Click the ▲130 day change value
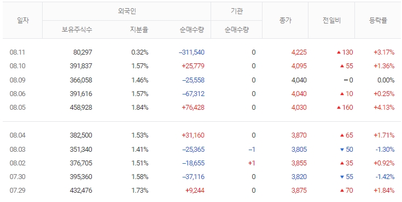402x202 pixels. (345, 52)
